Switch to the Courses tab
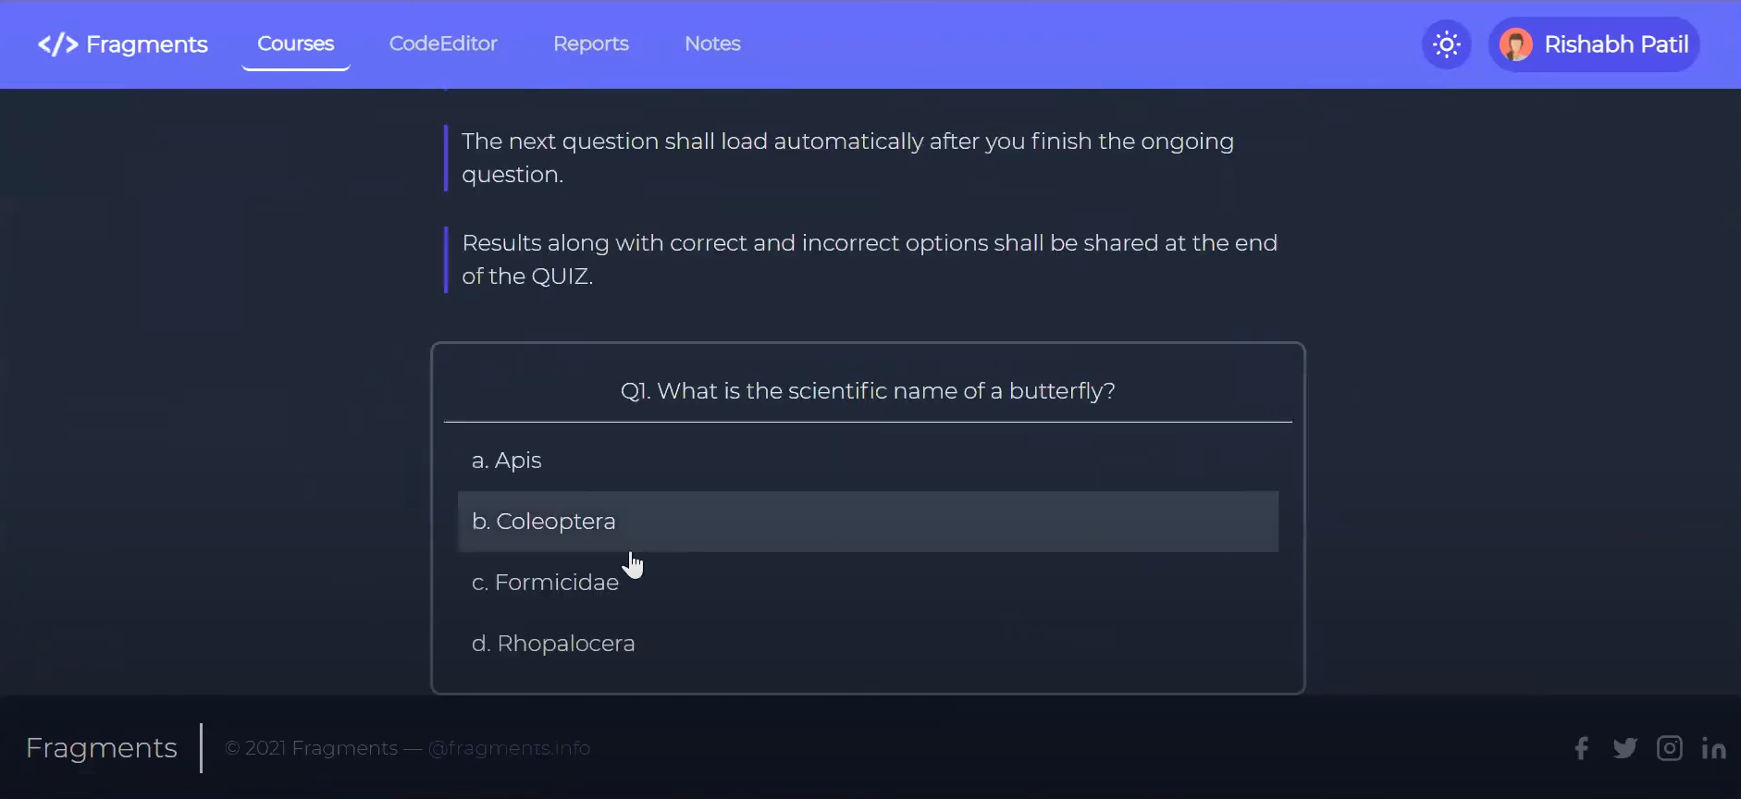The height and width of the screenshot is (799, 1741). point(295,43)
